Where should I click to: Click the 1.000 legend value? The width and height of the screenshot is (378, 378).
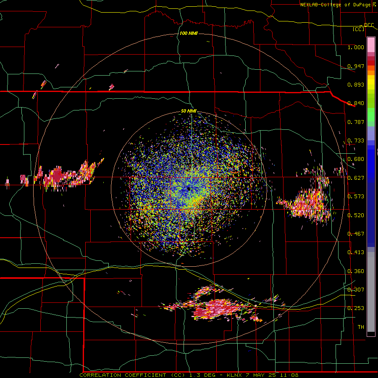pyautogui.click(x=356, y=47)
